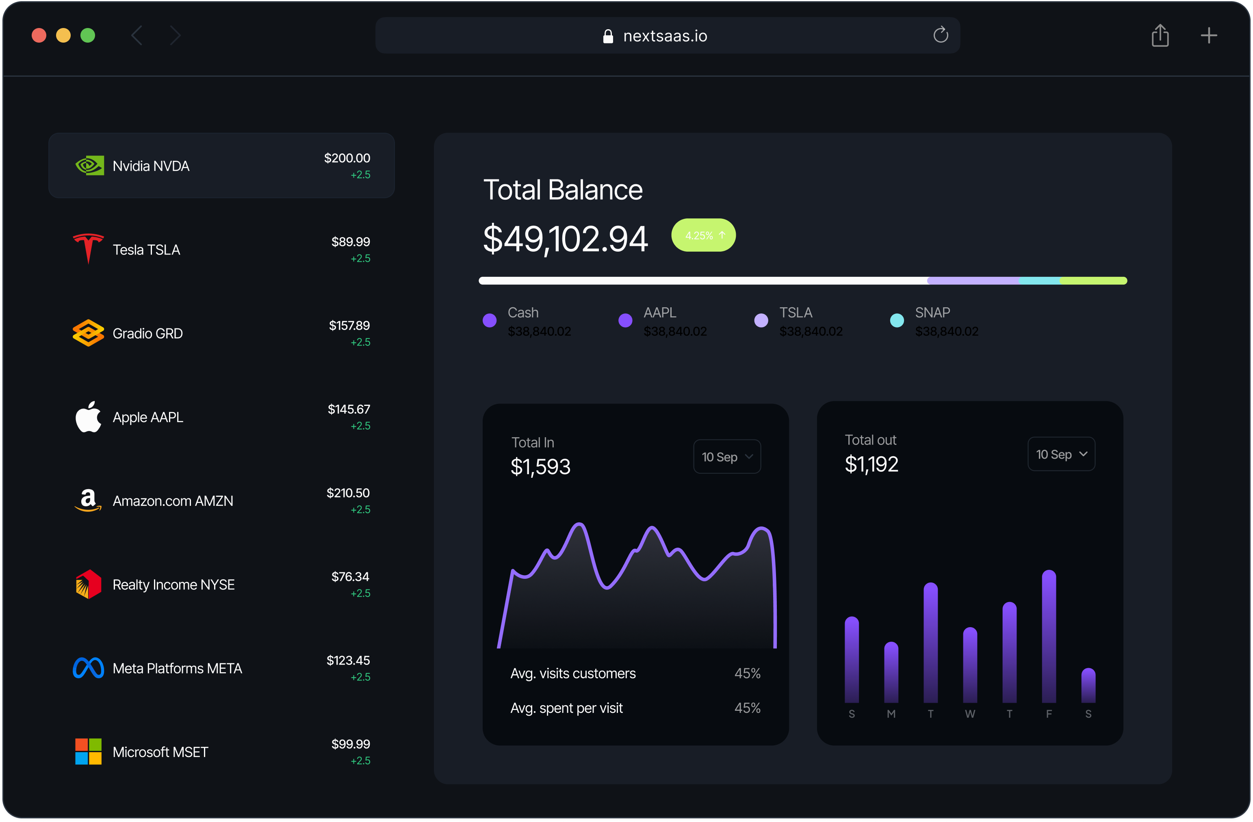
Task: Click the share icon in the browser toolbar
Action: point(1160,35)
